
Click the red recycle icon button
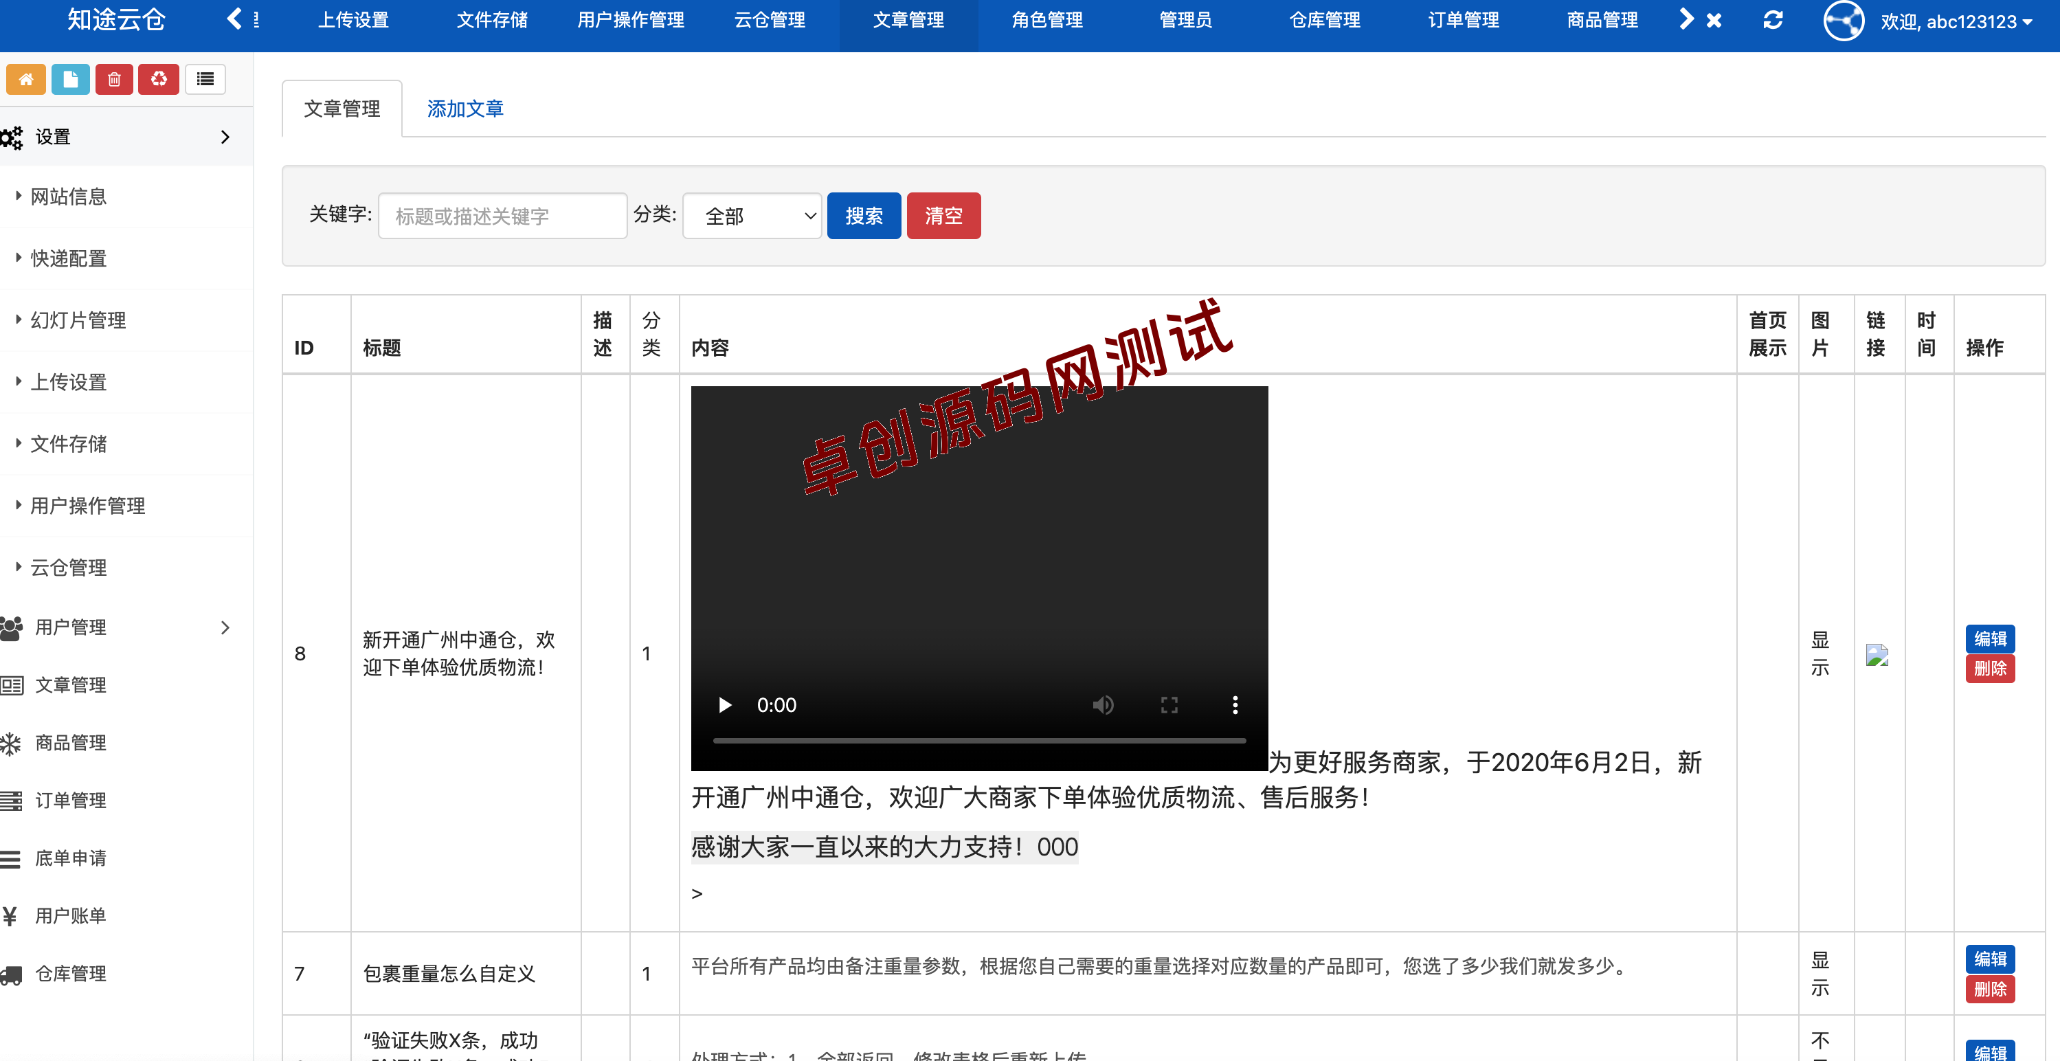[158, 79]
